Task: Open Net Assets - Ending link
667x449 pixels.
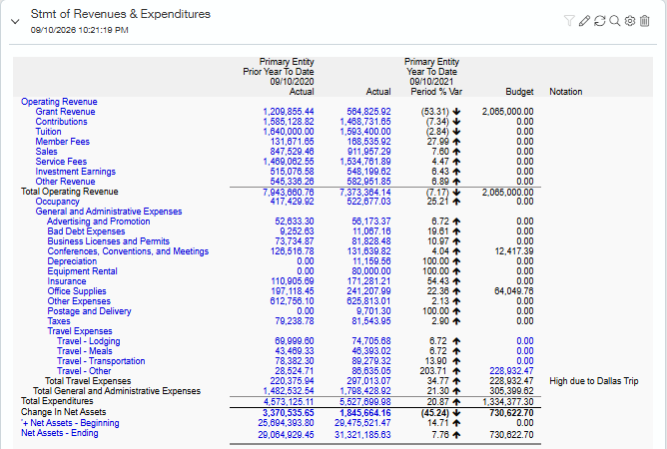Action: pyautogui.click(x=60, y=433)
